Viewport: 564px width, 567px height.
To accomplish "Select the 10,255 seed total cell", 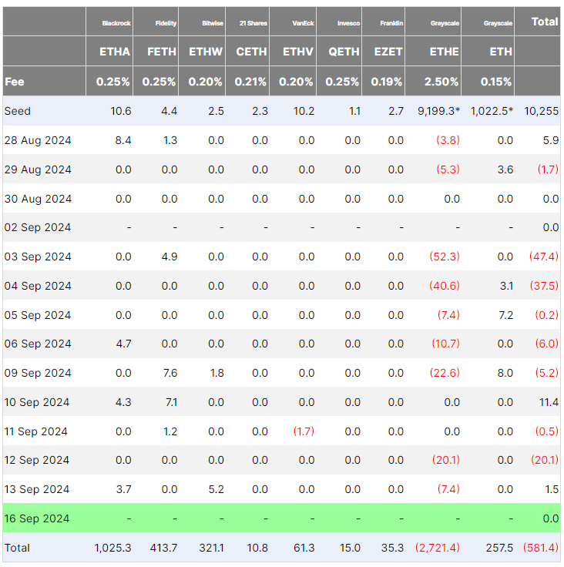I will click(540, 111).
